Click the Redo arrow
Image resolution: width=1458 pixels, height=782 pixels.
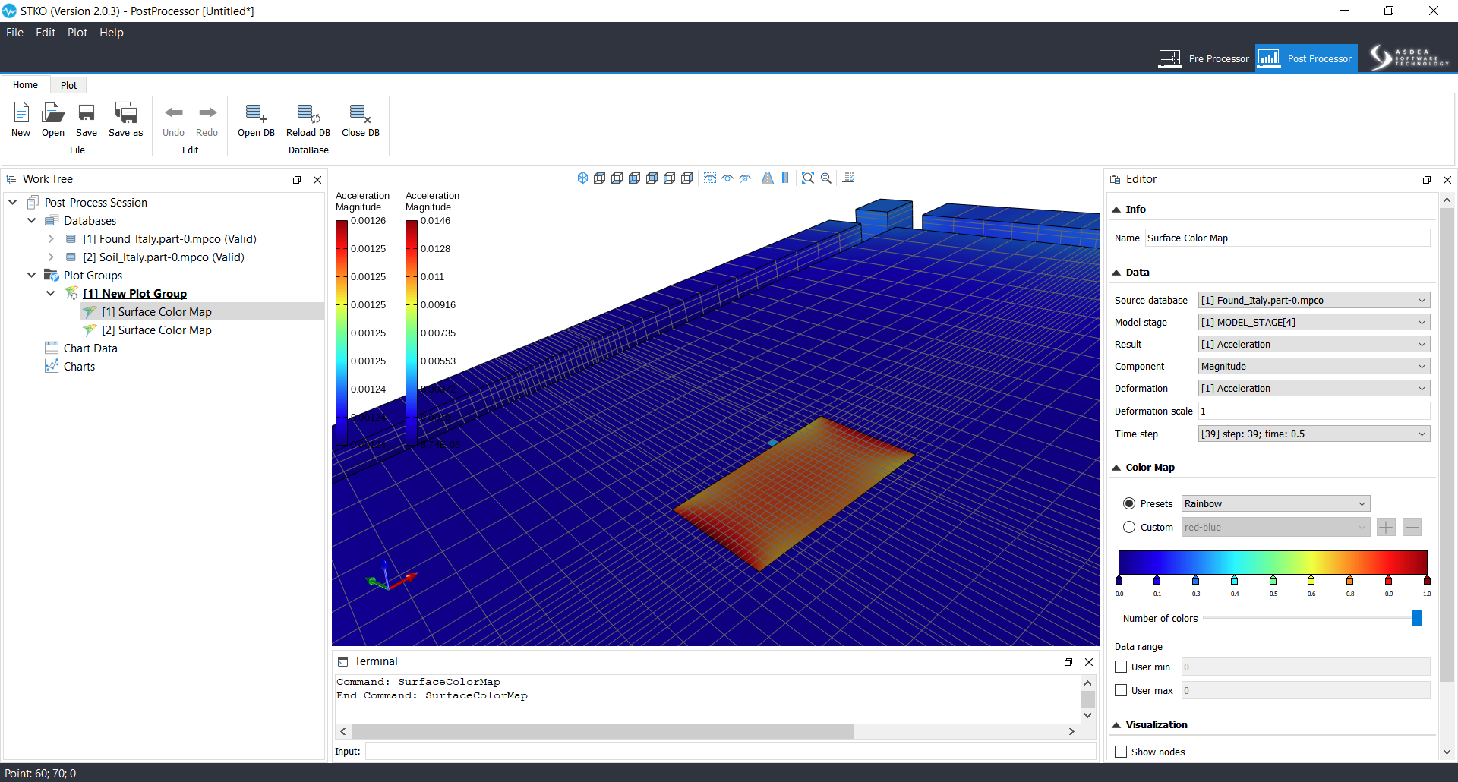207,112
